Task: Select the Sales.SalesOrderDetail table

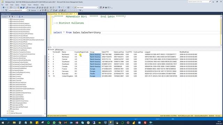Action: click(x=19, y=85)
